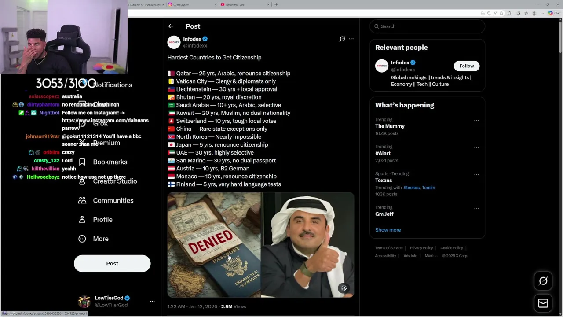563x317 pixels.
Task: Open Ads info footer link
Action: click(x=410, y=256)
